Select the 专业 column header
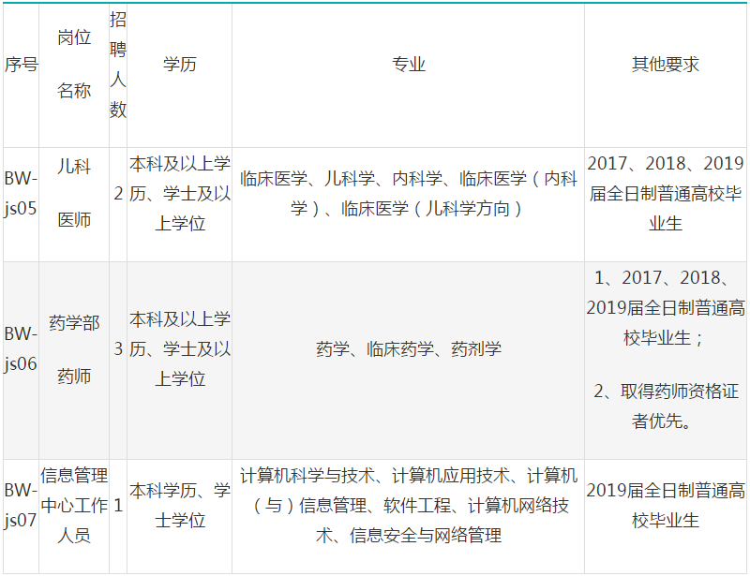Viewport: 750px width, 576px height. pyautogui.click(x=408, y=65)
